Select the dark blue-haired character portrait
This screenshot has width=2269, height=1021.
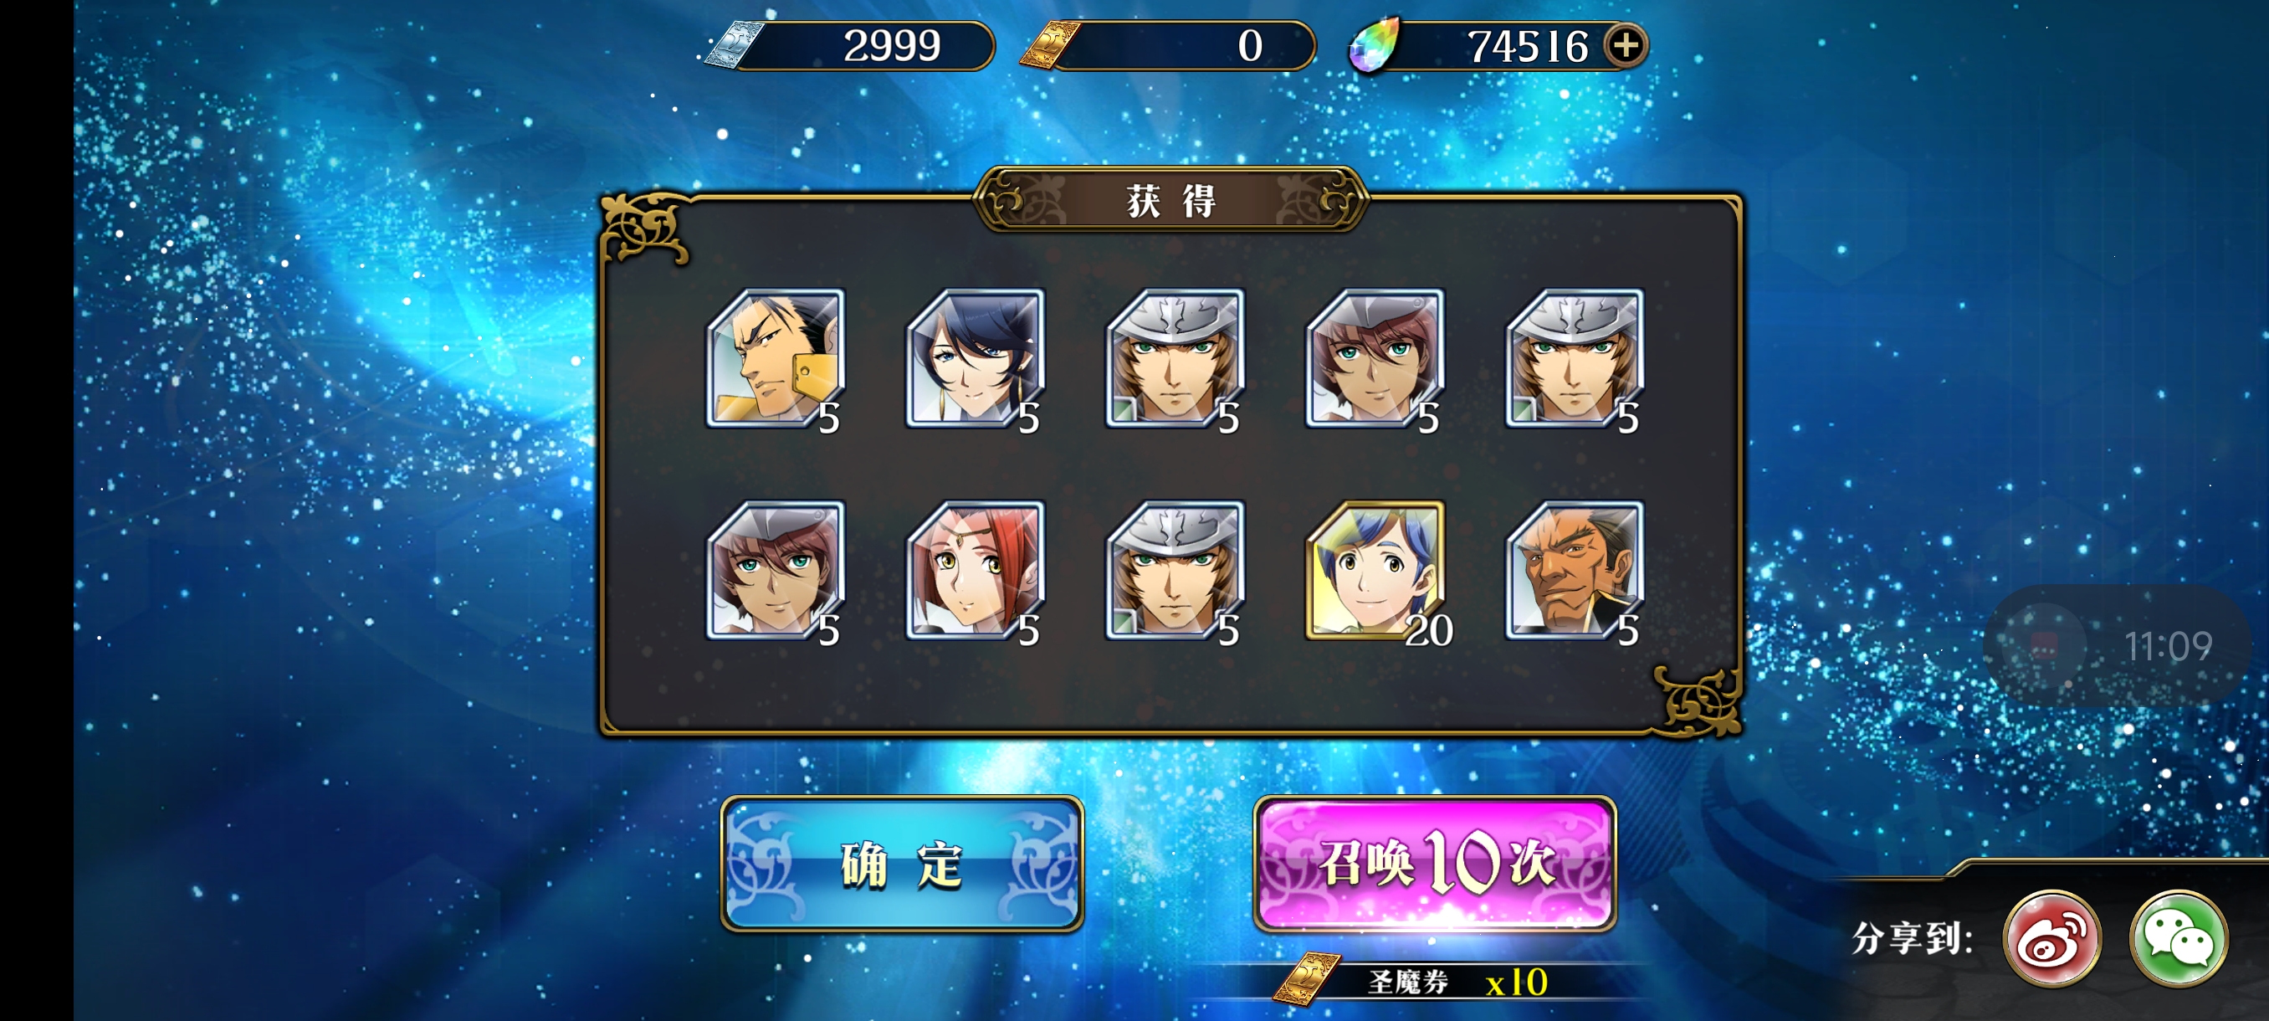click(976, 357)
